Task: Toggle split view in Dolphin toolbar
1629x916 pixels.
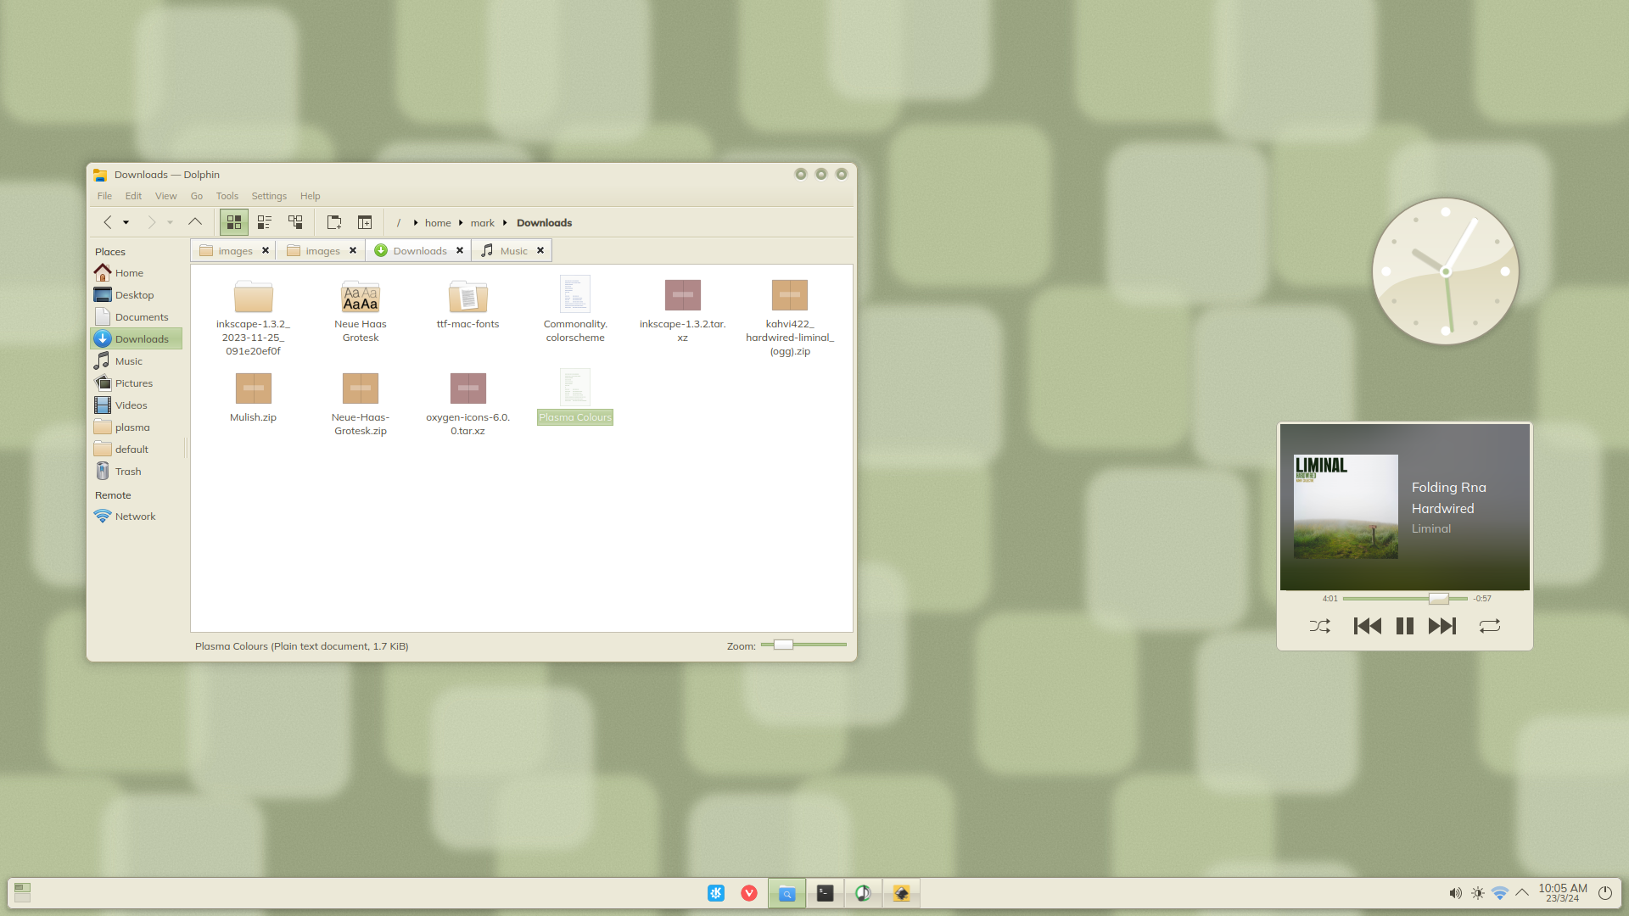Action: click(365, 222)
